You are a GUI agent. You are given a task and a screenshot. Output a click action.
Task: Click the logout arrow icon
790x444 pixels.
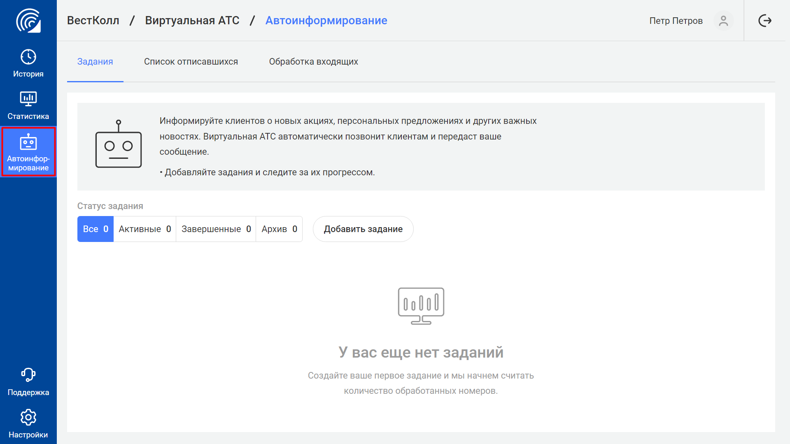[x=765, y=21]
